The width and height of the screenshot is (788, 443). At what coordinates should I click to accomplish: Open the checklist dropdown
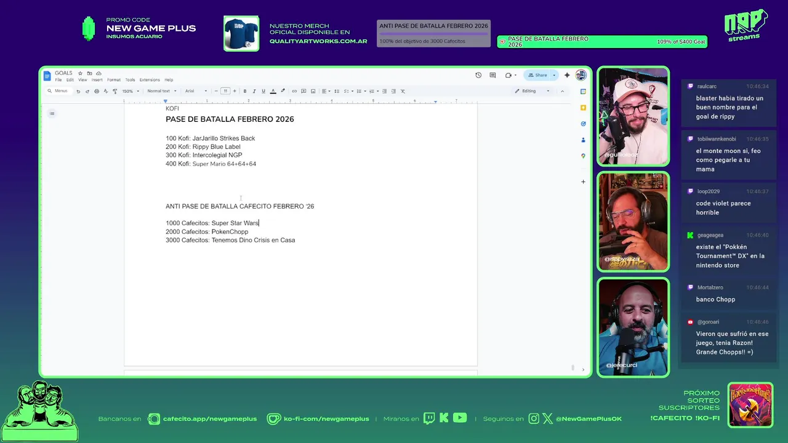[348, 91]
